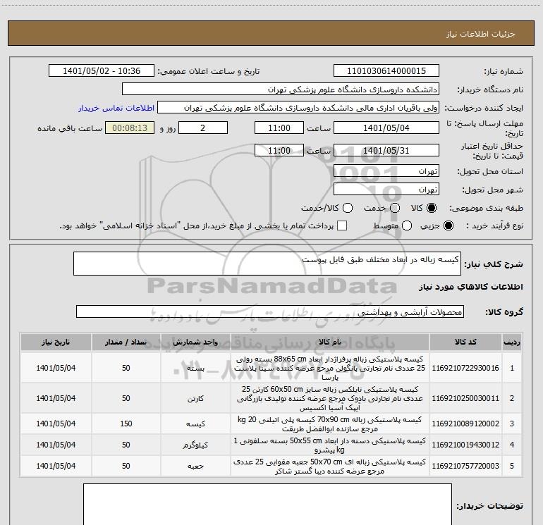543x525 pixels.
Task: Click the unit cell کارتن in row 2
Action: (195, 399)
